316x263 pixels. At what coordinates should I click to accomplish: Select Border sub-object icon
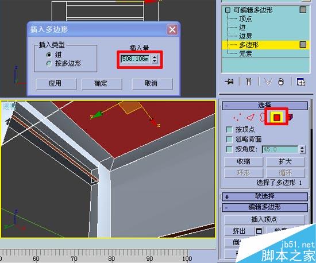(262, 117)
